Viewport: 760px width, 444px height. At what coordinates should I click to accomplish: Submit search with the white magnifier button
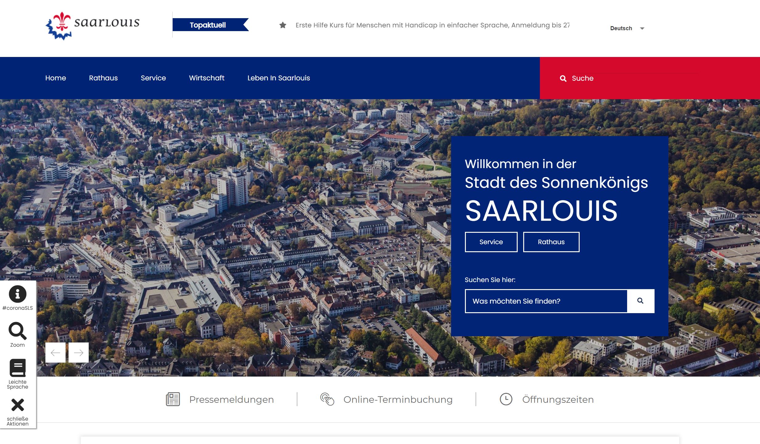click(640, 301)
